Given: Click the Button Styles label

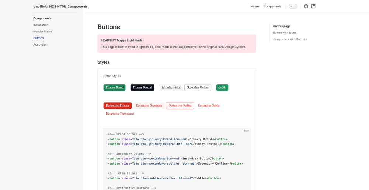Looking at the screenshot, I should pos(112,76).
